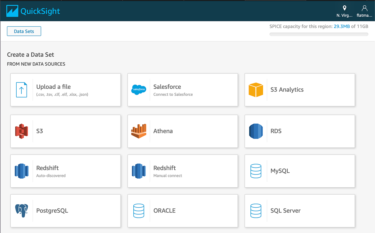This screenshot has width=375, height=233.
Task: Click the S3 Analytics bucket icon
Action: 256,90
